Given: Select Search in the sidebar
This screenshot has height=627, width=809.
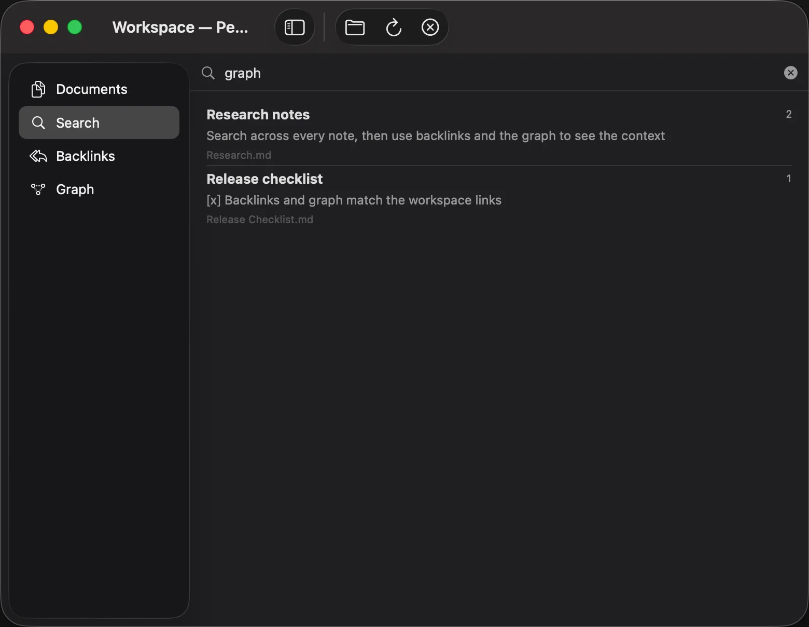Looking at the screenshot, I should click(x=99, y=122).
